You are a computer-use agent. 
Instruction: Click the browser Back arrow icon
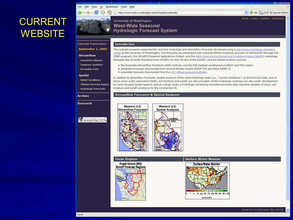80,13
